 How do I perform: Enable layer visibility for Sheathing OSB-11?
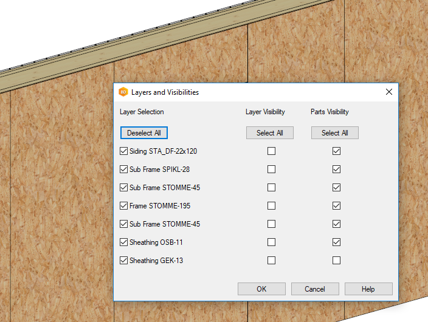tap(271, 242)
